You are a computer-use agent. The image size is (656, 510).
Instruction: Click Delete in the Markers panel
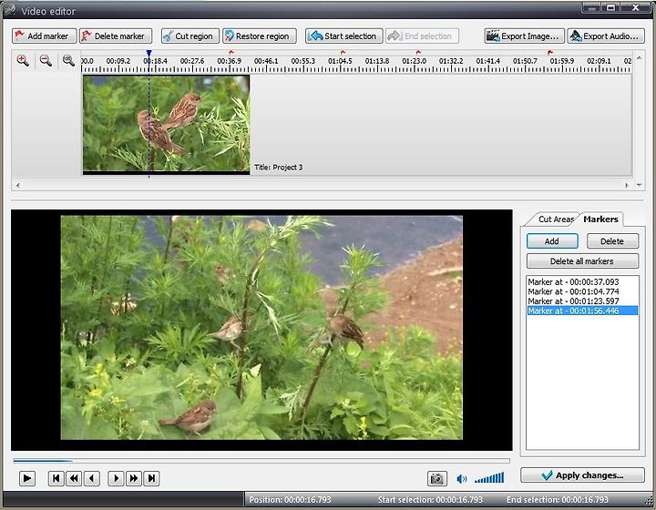coord(612,241)
